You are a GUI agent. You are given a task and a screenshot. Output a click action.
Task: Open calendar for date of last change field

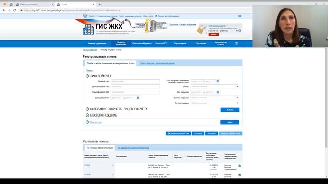coord(217,81)
